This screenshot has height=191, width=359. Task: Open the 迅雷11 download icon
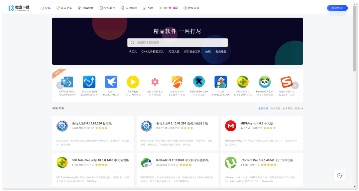(111, 82)
